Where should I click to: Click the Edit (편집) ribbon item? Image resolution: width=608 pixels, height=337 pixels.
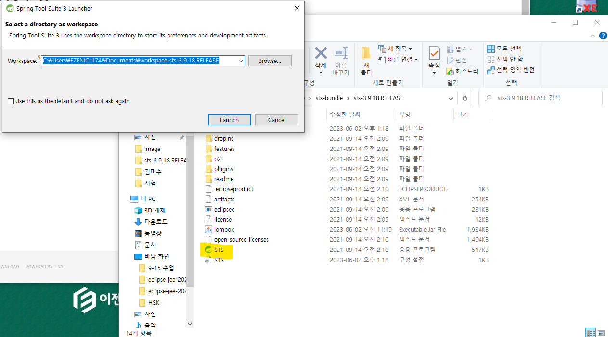coord(457,60)
